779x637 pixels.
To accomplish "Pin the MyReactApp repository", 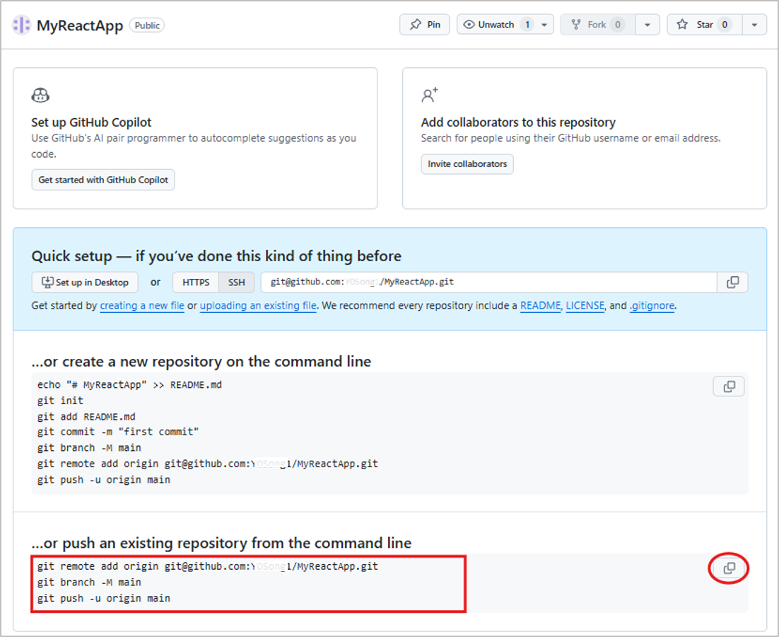I will click(x=424, y=24).
